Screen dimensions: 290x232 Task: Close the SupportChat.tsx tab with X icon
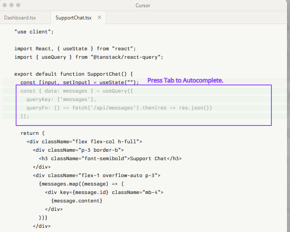click(x=99, y=18)
